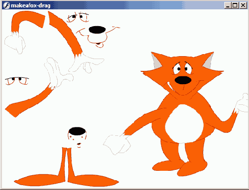Viewport: 249px width, 190px height.
Task: Pick the long curved orange arm piece
Action: 65,34
